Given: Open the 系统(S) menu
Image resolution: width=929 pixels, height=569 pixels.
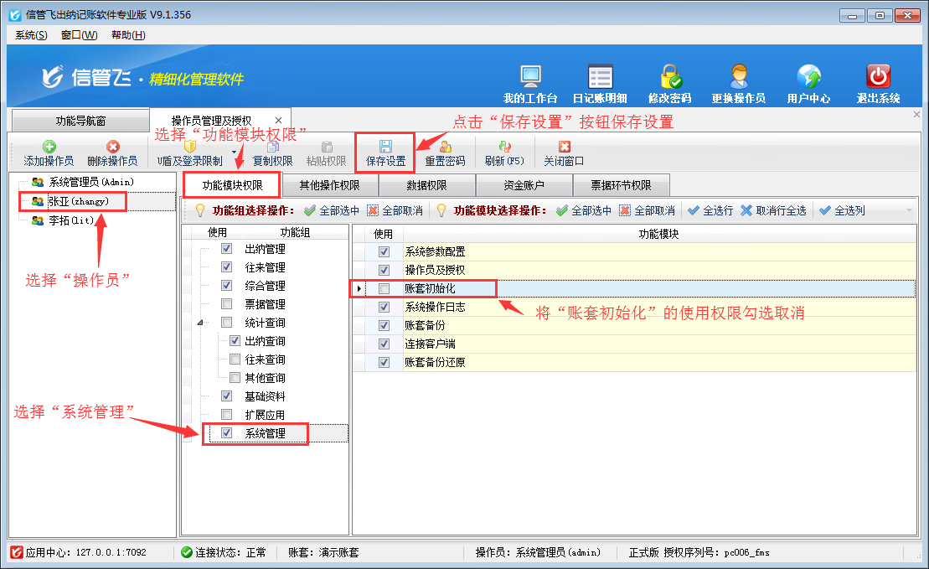Looking at the screenshot, I should pos(31,35).
